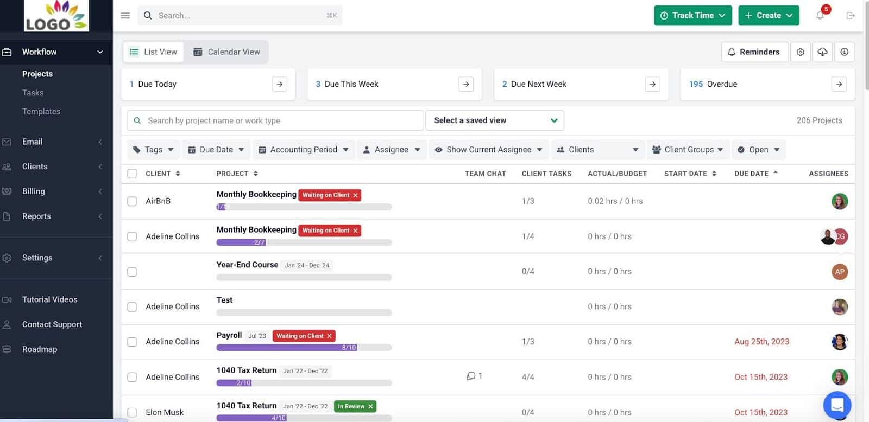Click the hamburger menu icon
This screenshot has height=422, width=869.
point(125,16)
